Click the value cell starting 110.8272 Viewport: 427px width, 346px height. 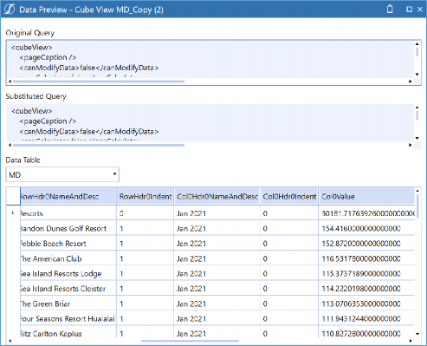(366, 333)
